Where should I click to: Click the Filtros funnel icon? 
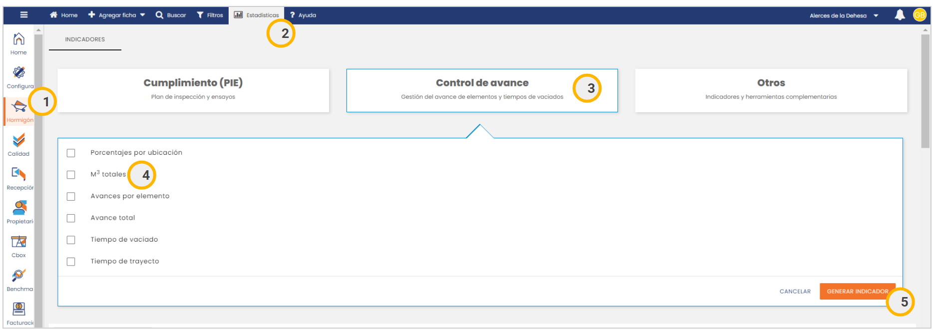pos(200,15)
